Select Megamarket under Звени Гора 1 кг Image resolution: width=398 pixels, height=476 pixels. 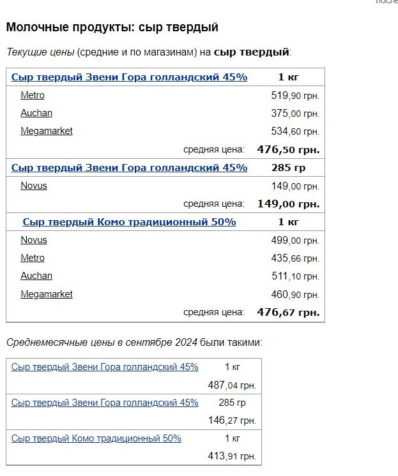[x=47, y=131]
